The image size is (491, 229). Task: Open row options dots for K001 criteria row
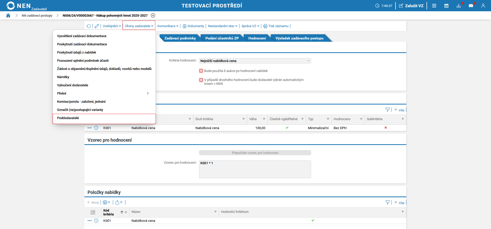[90, 128]
